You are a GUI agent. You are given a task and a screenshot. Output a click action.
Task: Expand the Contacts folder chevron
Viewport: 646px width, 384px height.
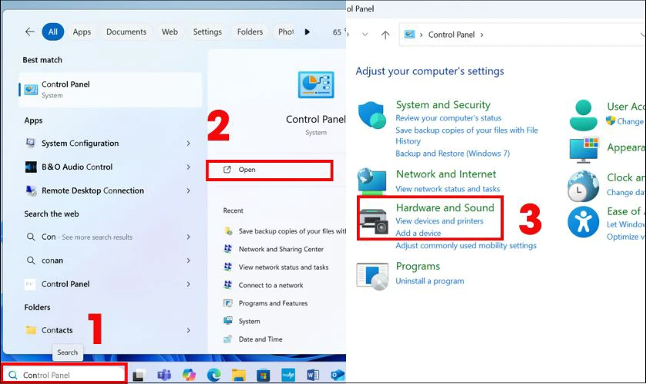click(188, 330)
